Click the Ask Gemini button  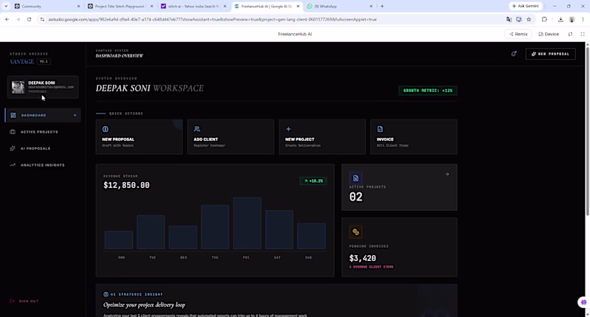525,6
